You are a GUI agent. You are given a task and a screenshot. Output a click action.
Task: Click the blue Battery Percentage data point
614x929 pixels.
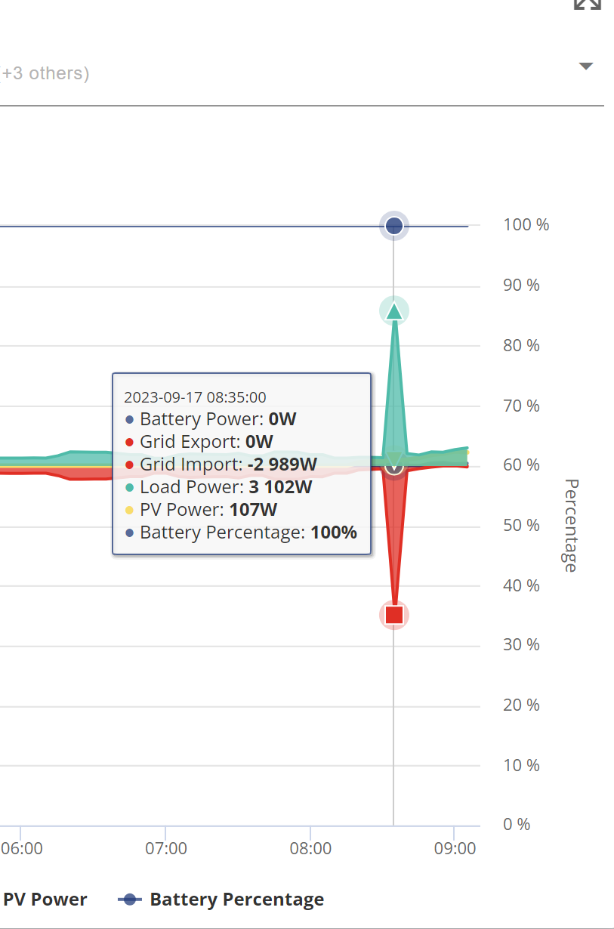click(x=393, y=225)
